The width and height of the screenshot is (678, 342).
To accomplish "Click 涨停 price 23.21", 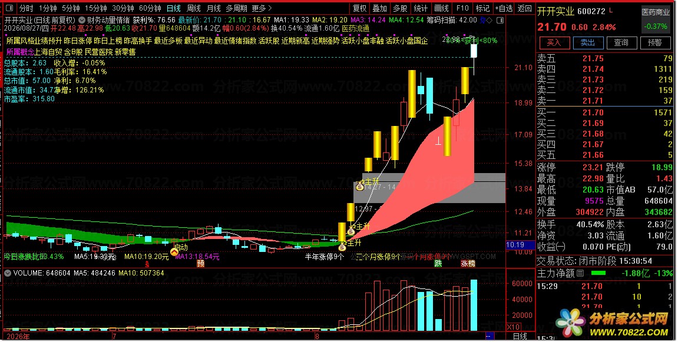I will pyautogui.click(x=593, y=167).
